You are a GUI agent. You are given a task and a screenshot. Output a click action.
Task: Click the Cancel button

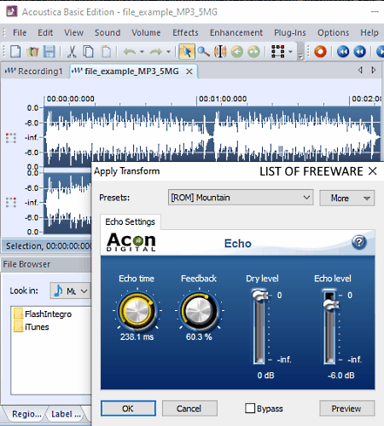coord(189,408)
